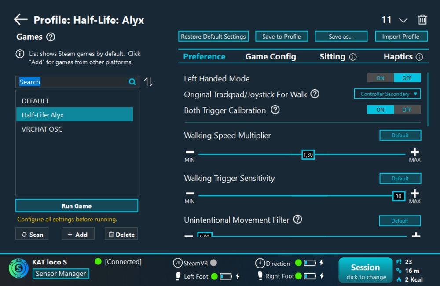Screen dimensions: 440x286
Task: Open Game Config tab
Action: tap(271, 56)
